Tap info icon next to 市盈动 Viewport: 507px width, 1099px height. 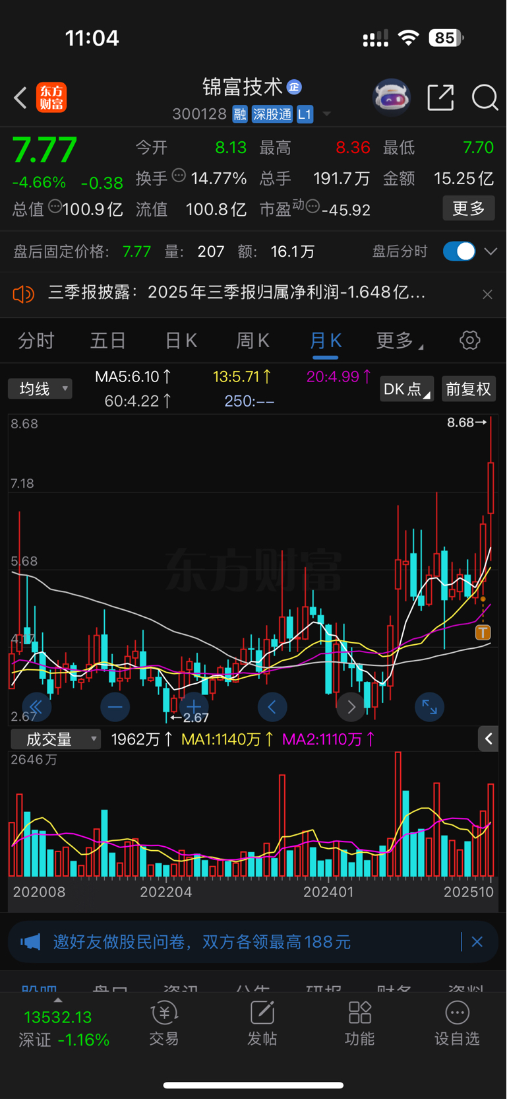pyautogui.click(x=313, y=207)
